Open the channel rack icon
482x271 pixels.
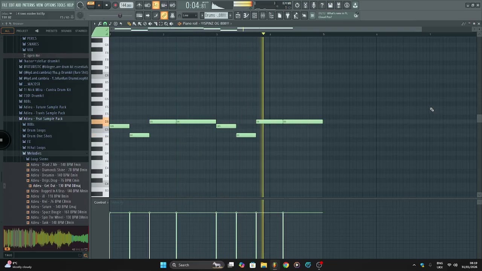coord(255,15)
